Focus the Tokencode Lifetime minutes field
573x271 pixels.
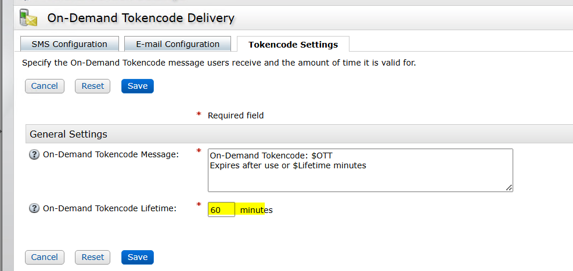pos(221,209)
